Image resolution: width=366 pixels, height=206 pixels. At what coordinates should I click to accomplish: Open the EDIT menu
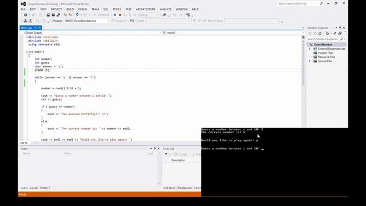point(33,9)
